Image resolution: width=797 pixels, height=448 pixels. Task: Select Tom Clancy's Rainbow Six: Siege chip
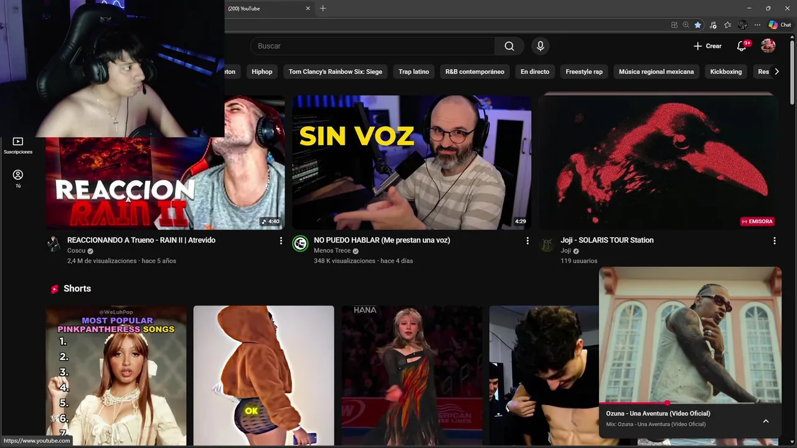coord(336,72)
